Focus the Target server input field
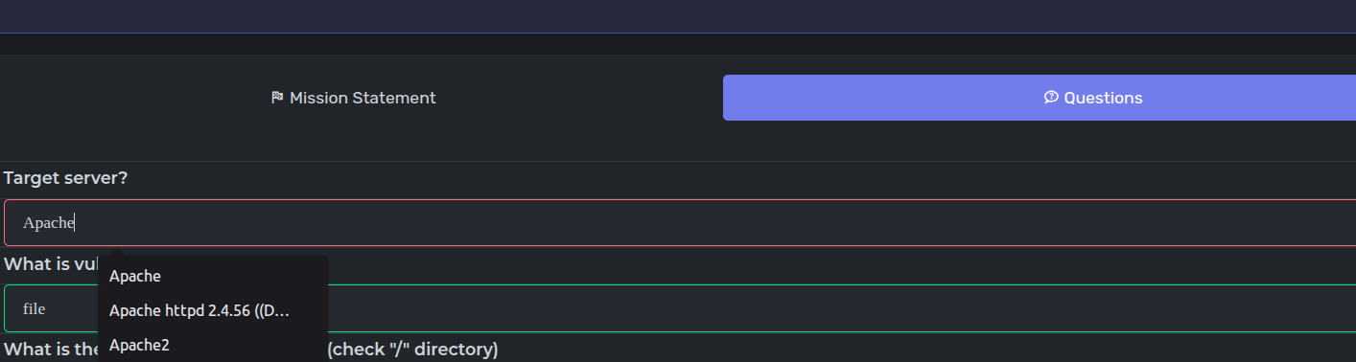The image size is (1356, 362). (680, 223)
